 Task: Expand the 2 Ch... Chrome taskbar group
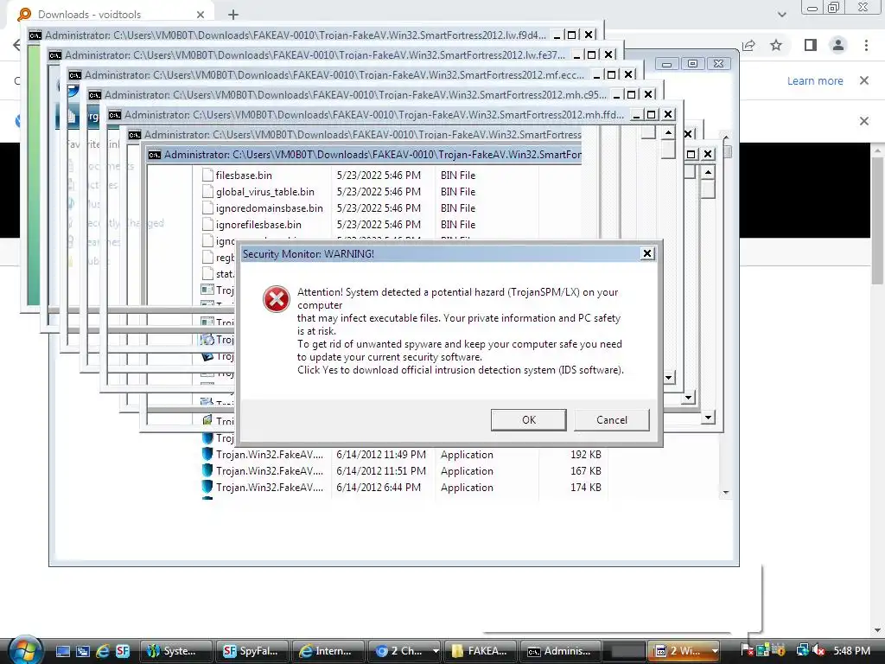click(x=436, y=651)
